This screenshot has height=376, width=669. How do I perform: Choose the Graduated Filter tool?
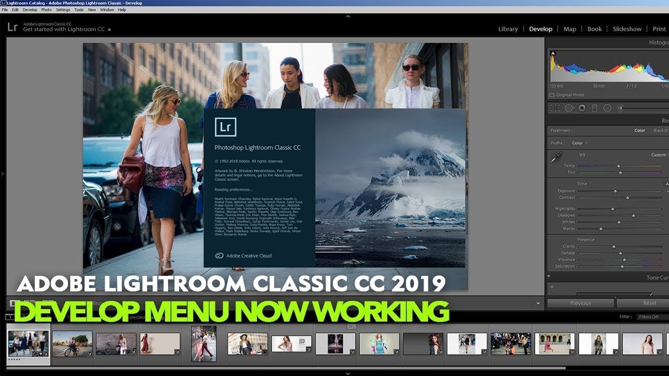coord(594,108)
